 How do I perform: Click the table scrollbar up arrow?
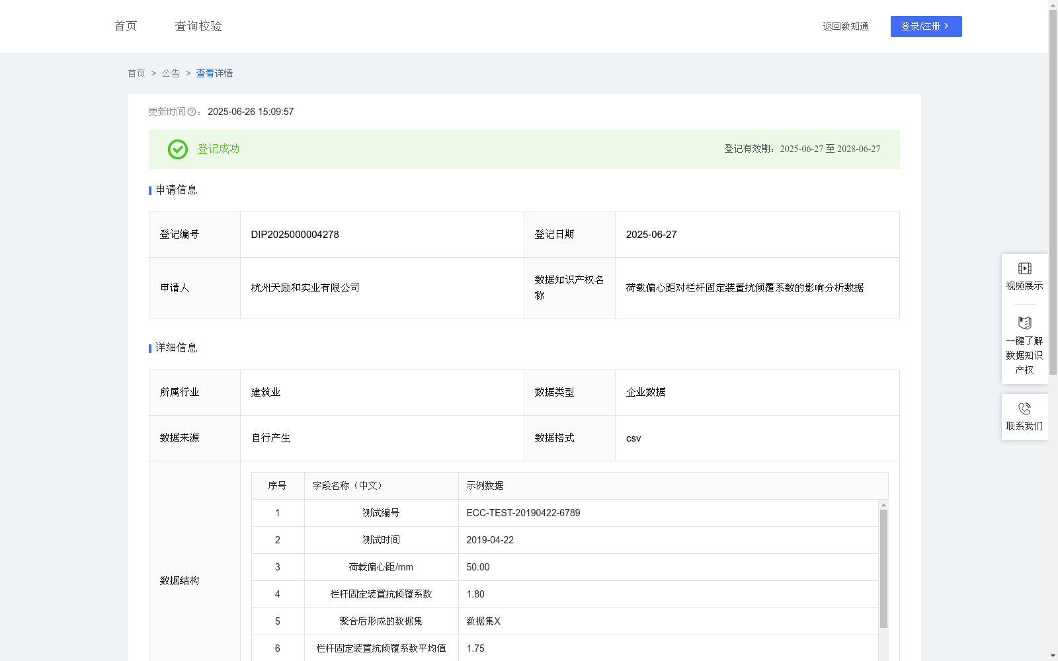(883, 505)
